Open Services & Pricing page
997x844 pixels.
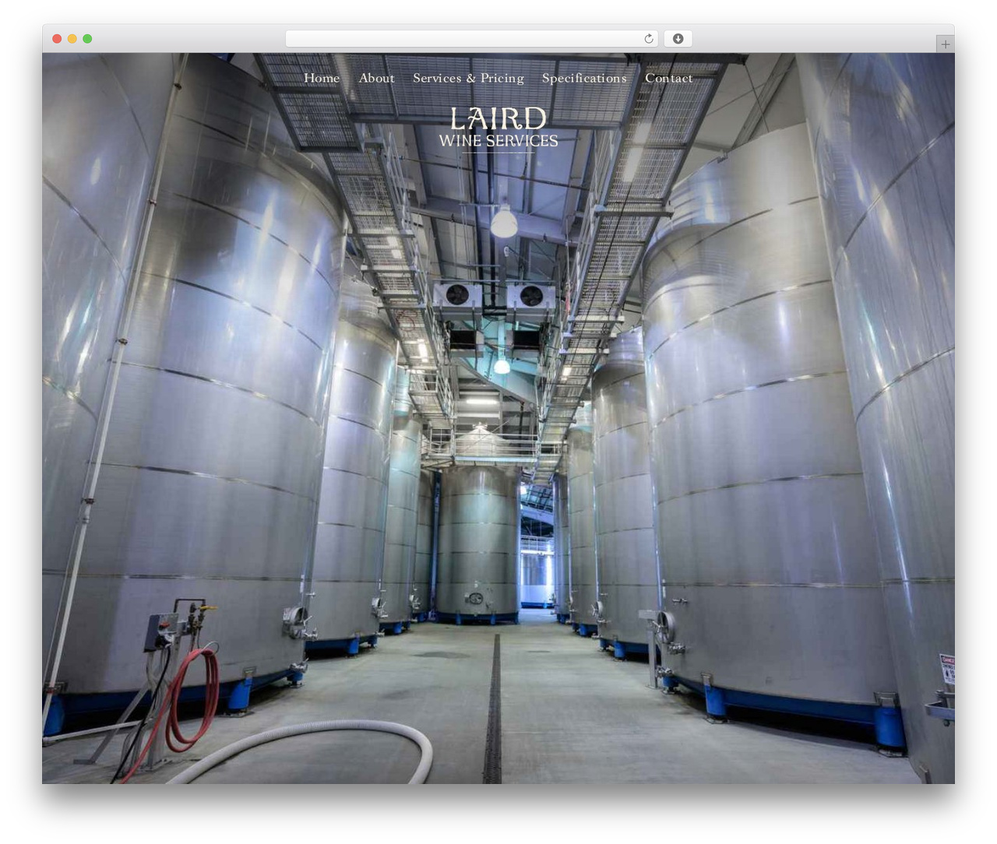[x=468, y=78]
